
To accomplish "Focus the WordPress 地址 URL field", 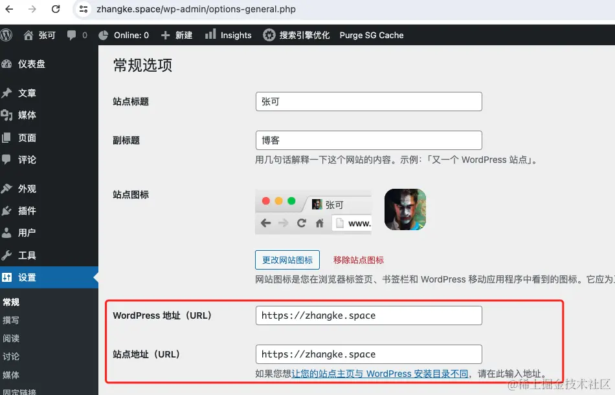I will (369, 315).
